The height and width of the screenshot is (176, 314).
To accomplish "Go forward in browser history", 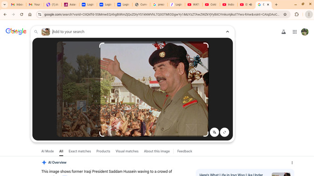I will [13, 15].
